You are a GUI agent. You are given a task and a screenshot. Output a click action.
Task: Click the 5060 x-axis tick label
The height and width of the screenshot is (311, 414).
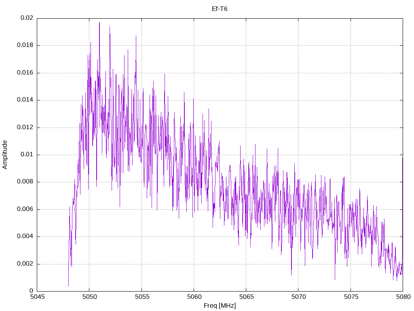tap(194, 297)
